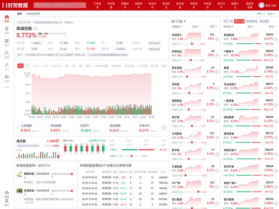Image resolution: width=279 pixels, height=209 pixels.
Task: Add 世荣兆业 with its plus icon
Action: 217,55
